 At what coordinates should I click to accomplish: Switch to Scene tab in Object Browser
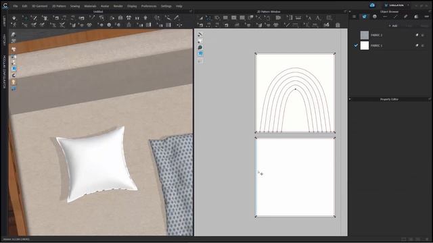tap(355, 17)
